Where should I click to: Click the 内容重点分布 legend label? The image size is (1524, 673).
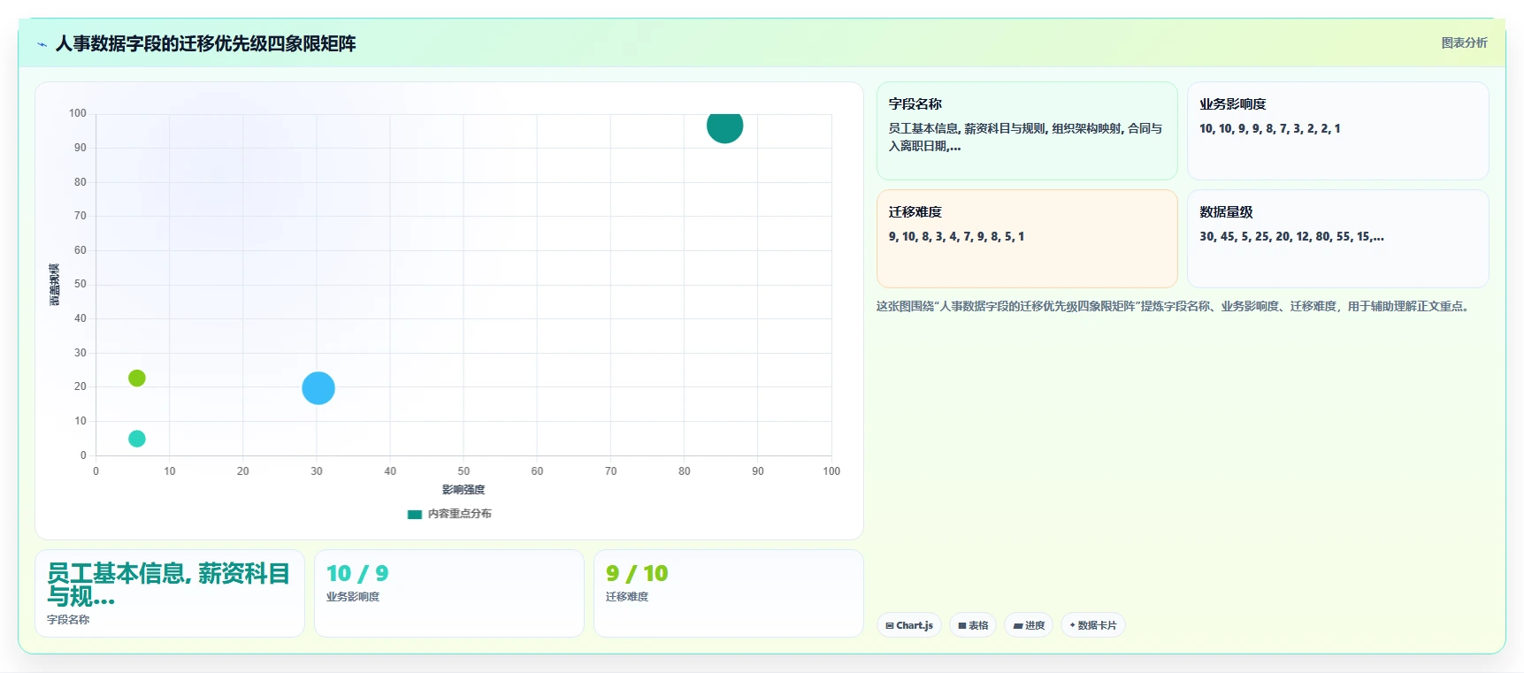coord(459,514)
